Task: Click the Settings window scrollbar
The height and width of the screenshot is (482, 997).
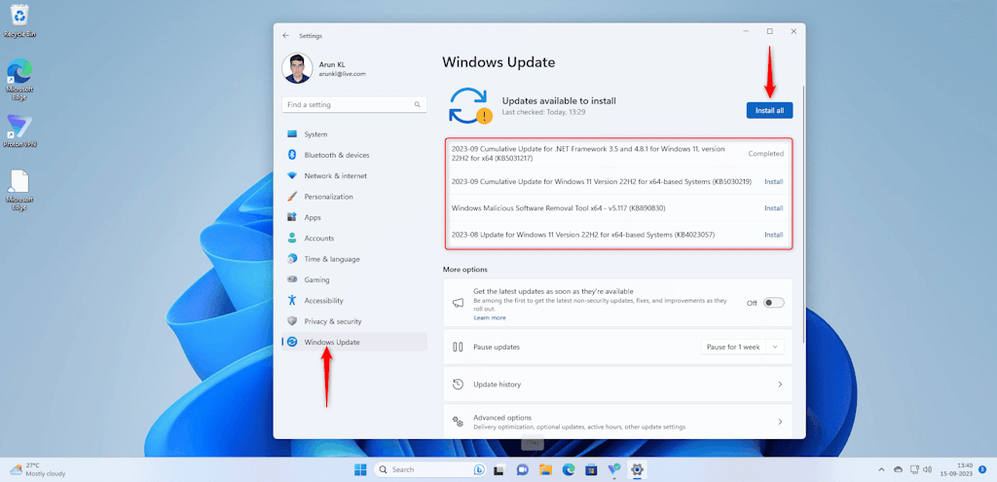Action: pyautogui.click(x=802, y=216)
